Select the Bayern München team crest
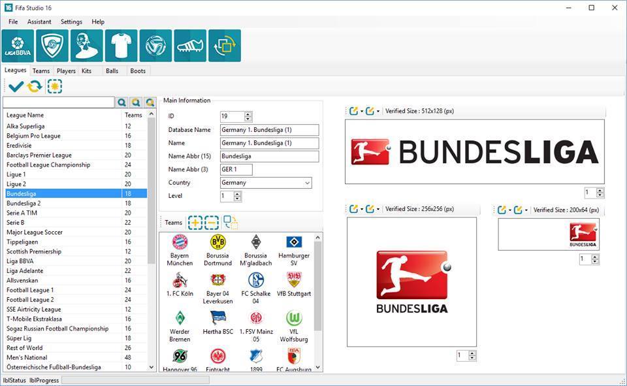Screen dimensions: 627x386 180,242
